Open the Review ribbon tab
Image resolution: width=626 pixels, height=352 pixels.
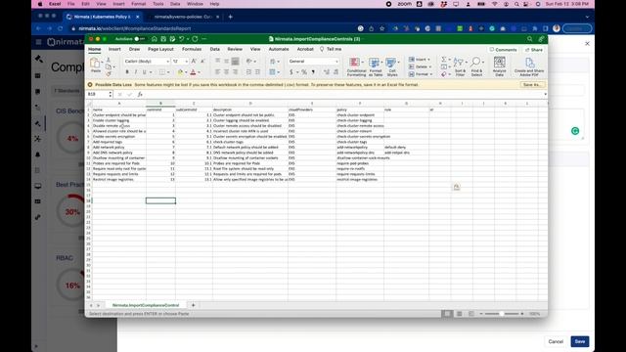point(235,49)
